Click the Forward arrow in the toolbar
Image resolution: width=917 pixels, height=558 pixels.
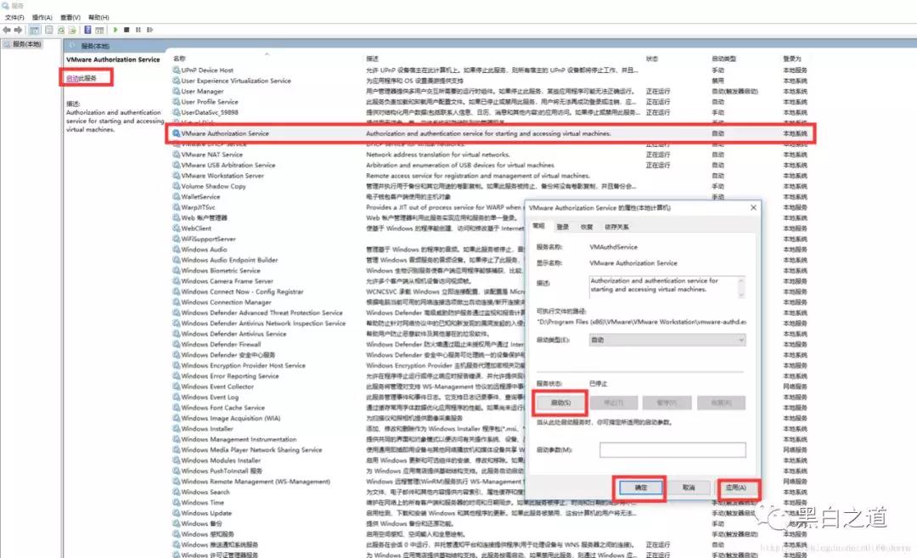pos(18,30)
